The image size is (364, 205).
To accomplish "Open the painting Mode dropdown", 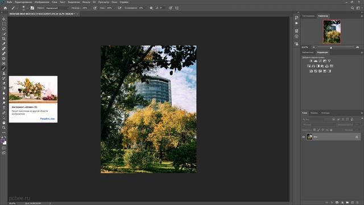I will [x=57, y=8].
